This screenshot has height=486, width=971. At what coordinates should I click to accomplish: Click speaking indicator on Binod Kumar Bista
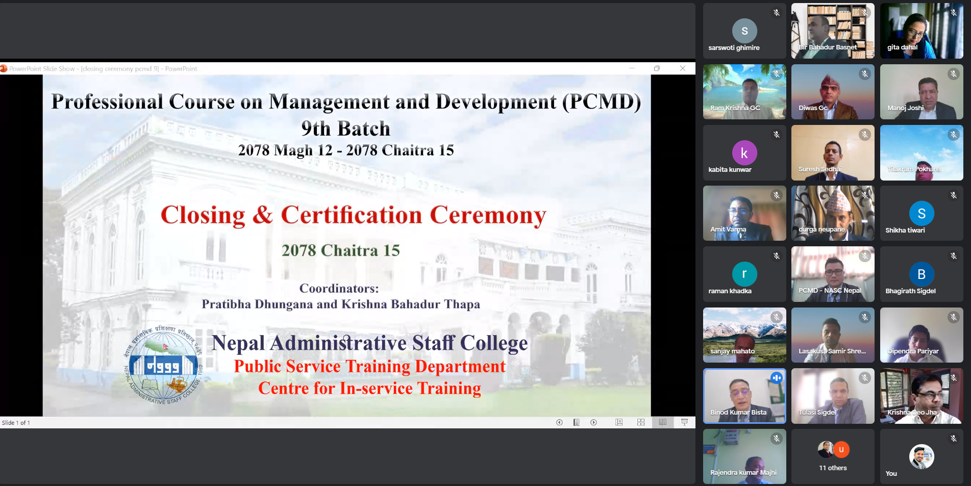[777, 378]
